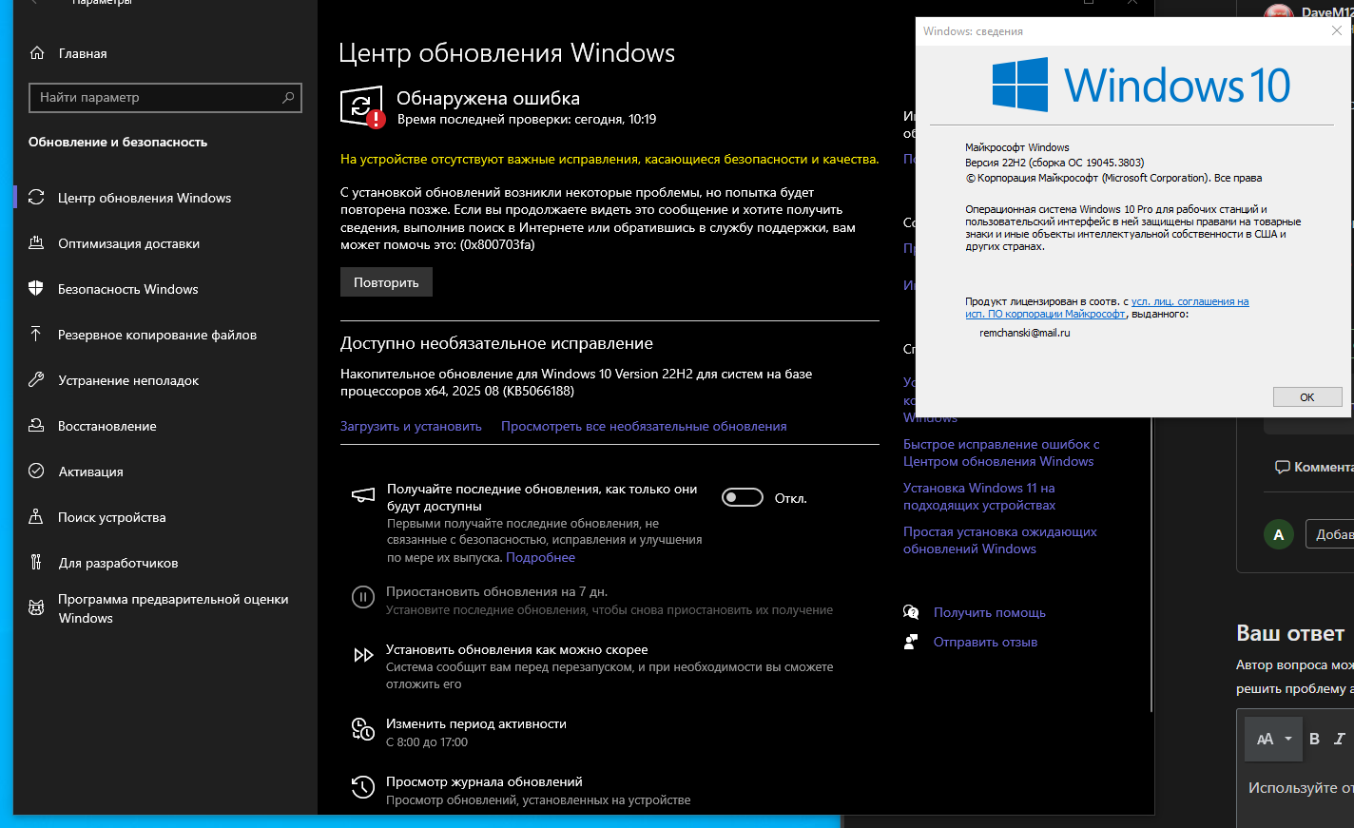Click the search magnifier in Найти параметр
The height and width of the screenshot is (828, 1354).
288,97
